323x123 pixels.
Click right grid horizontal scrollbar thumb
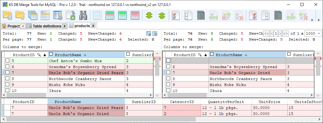point(187,95)
